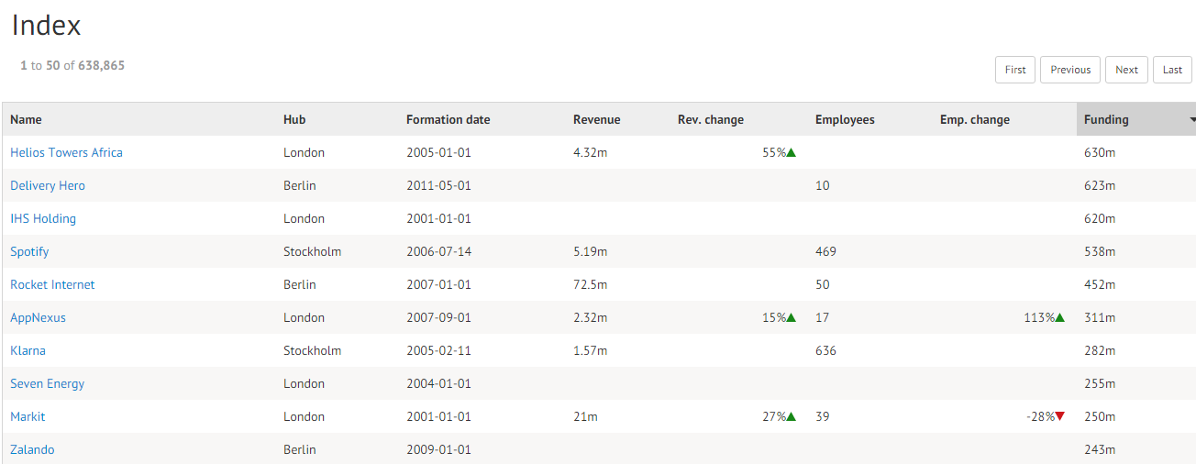Screen dimensions: 1196x464
Task: Sort table by Name column
Action: tap(26, 120)
